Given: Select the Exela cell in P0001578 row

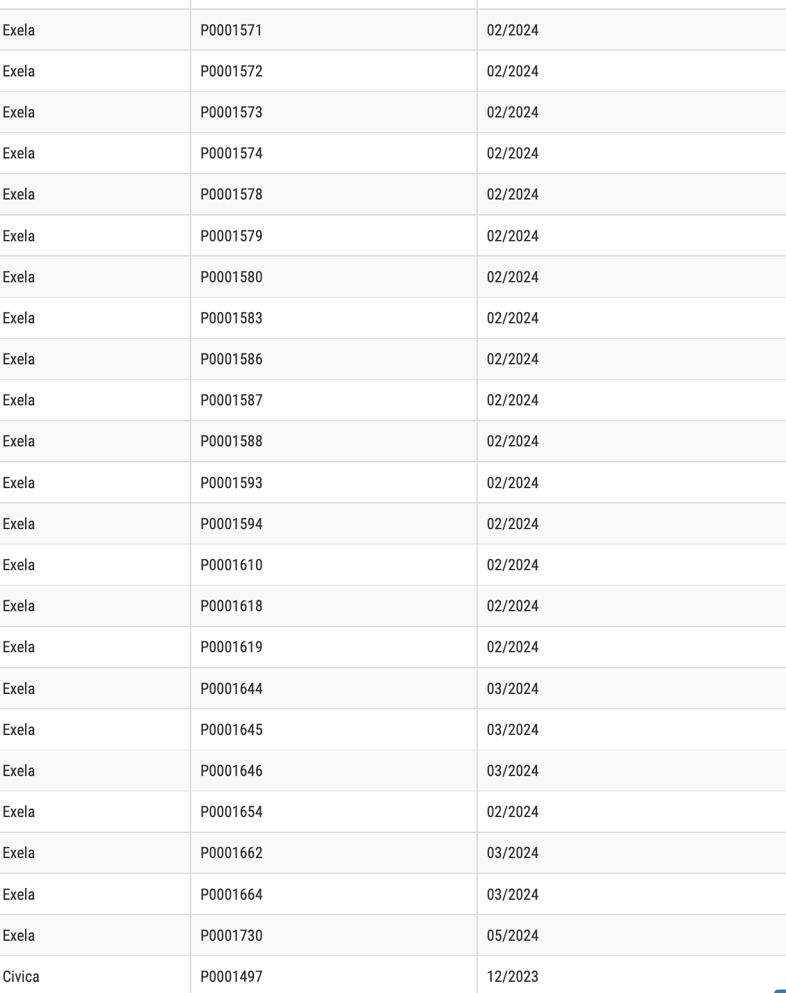Looking at the screenshot, I should (x=95, y=194).
